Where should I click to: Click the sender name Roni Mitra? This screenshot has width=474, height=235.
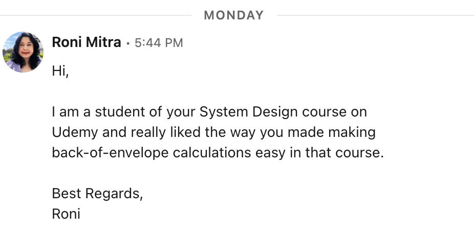click(87, 43)
